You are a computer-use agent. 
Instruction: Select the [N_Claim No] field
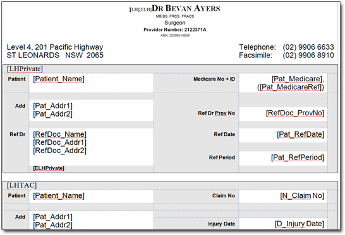tap(302, 196)
